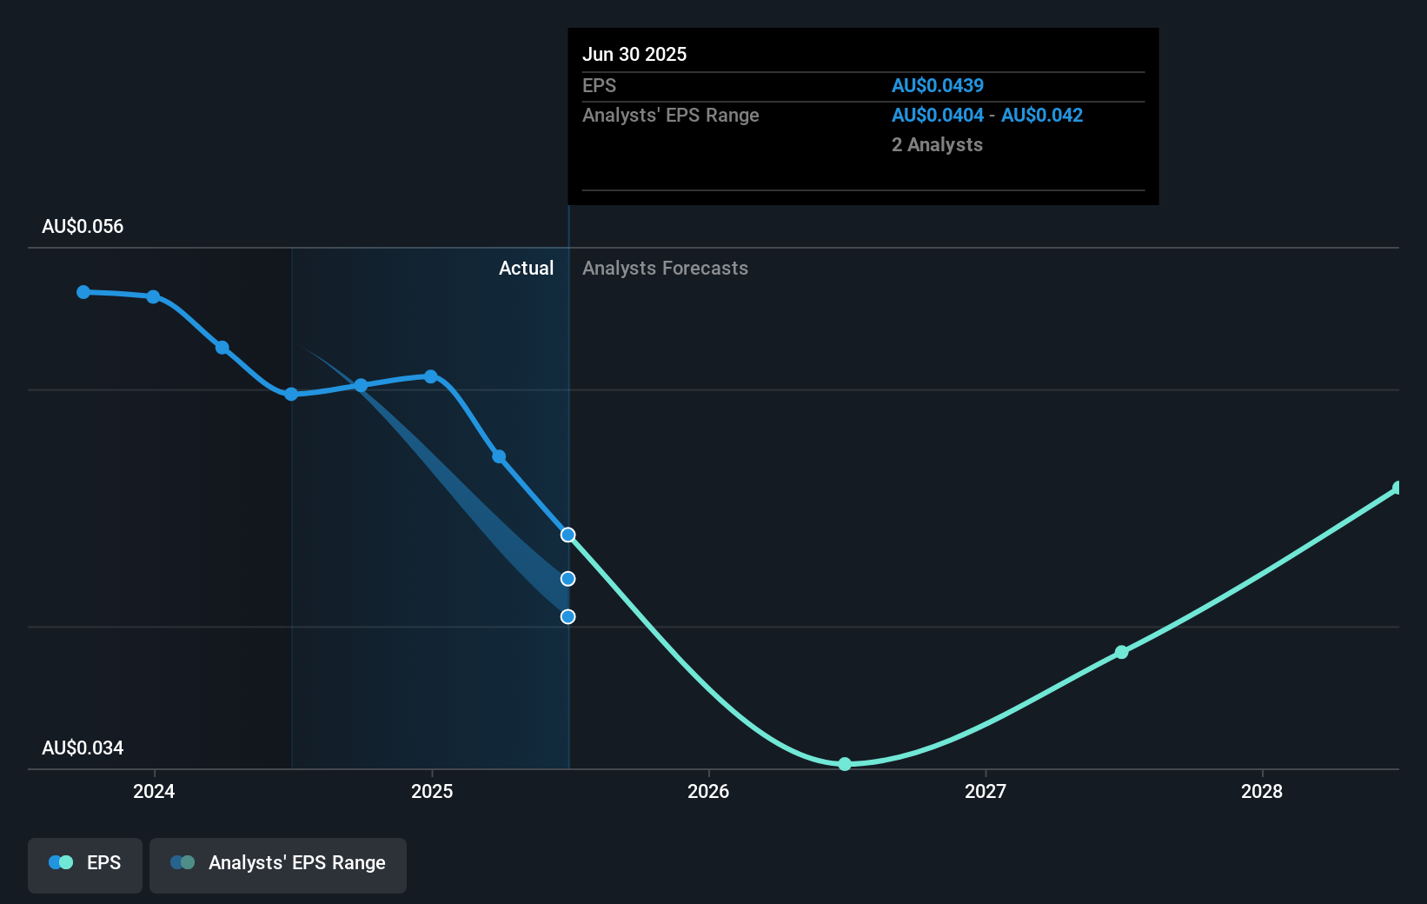1427x904 pixels.
Task: Toggle the Analysts' EPS Range series
Action: pyautogui.click(x=278, y=865)
